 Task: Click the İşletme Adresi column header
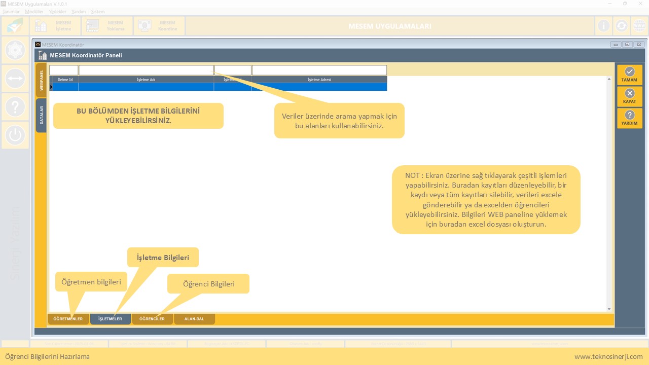319,80
